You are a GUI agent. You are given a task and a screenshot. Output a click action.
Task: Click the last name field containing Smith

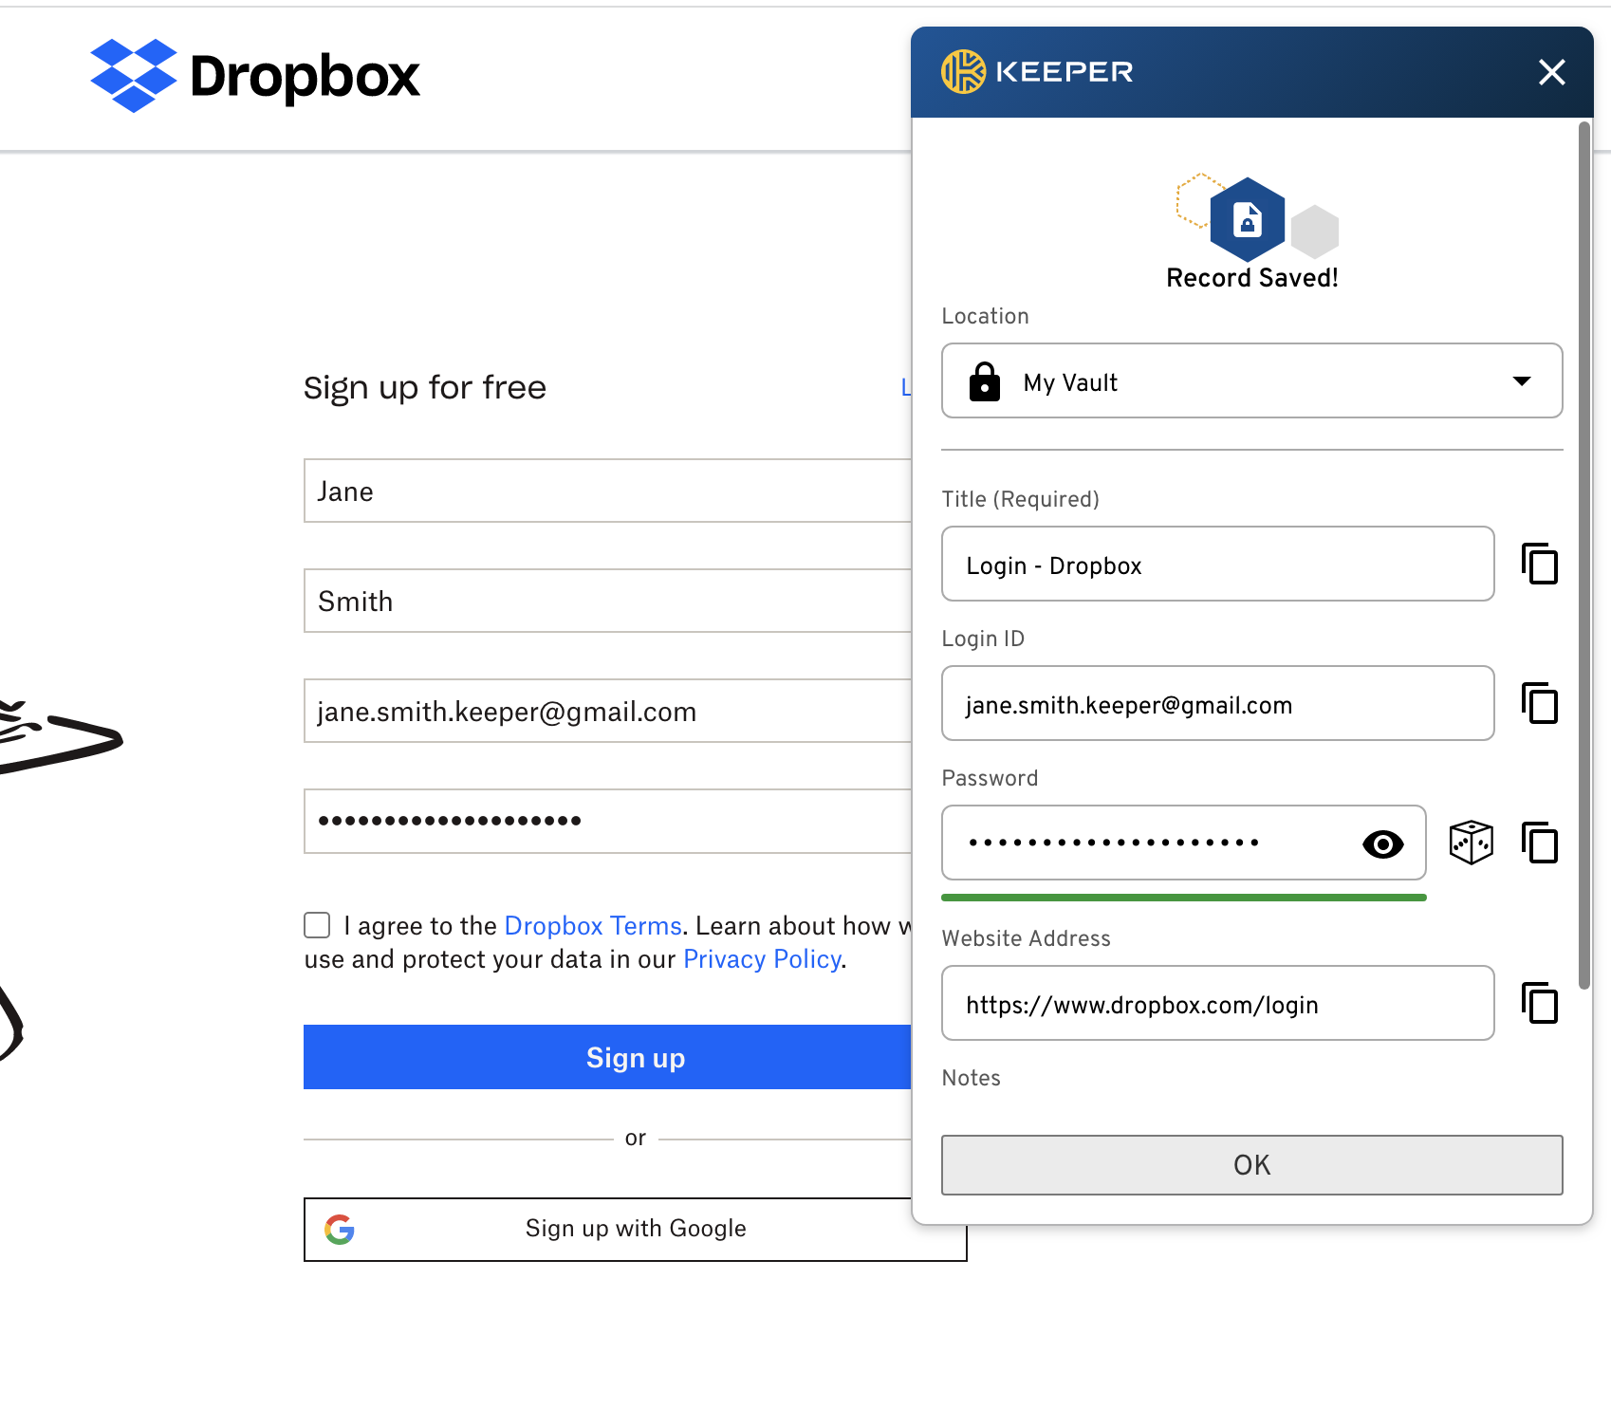point(607,601)
